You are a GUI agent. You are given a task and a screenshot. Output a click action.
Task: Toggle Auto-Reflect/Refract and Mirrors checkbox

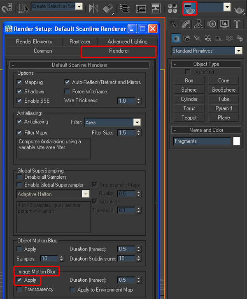(67, 82)
